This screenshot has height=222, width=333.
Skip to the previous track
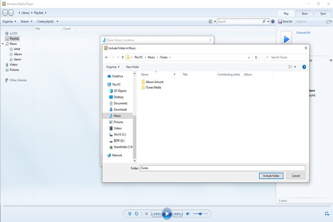157,214
